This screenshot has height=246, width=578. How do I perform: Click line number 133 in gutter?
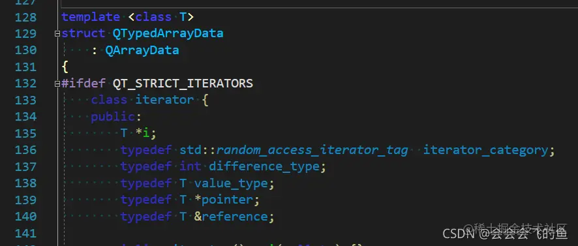coord(25,100)
